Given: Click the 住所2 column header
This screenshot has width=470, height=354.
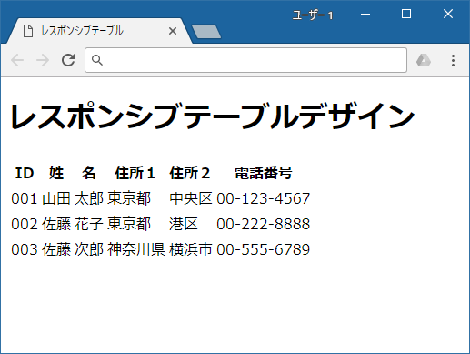Looking at the screenshot, I should point(190,173).
